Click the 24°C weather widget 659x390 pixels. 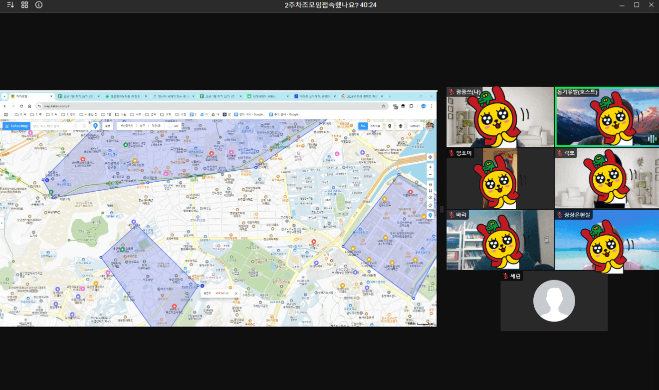point(173,126)
